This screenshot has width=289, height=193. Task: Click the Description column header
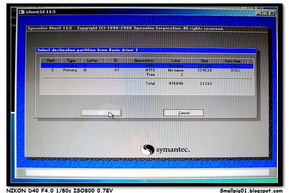[144, 60]
